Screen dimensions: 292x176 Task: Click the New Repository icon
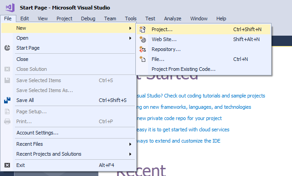143,49
